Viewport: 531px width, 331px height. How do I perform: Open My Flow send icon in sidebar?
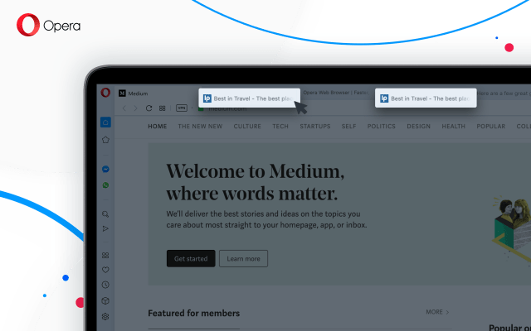105,229
